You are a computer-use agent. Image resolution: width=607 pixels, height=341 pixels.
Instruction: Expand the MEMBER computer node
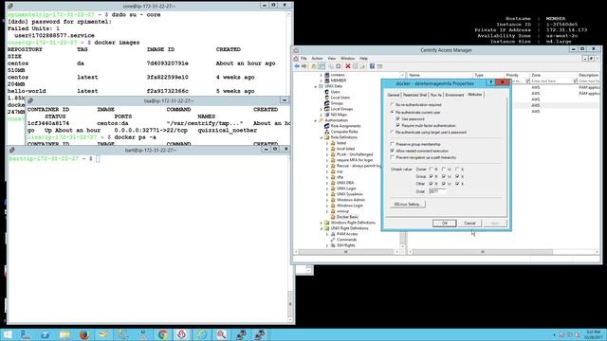click(322, 81)
